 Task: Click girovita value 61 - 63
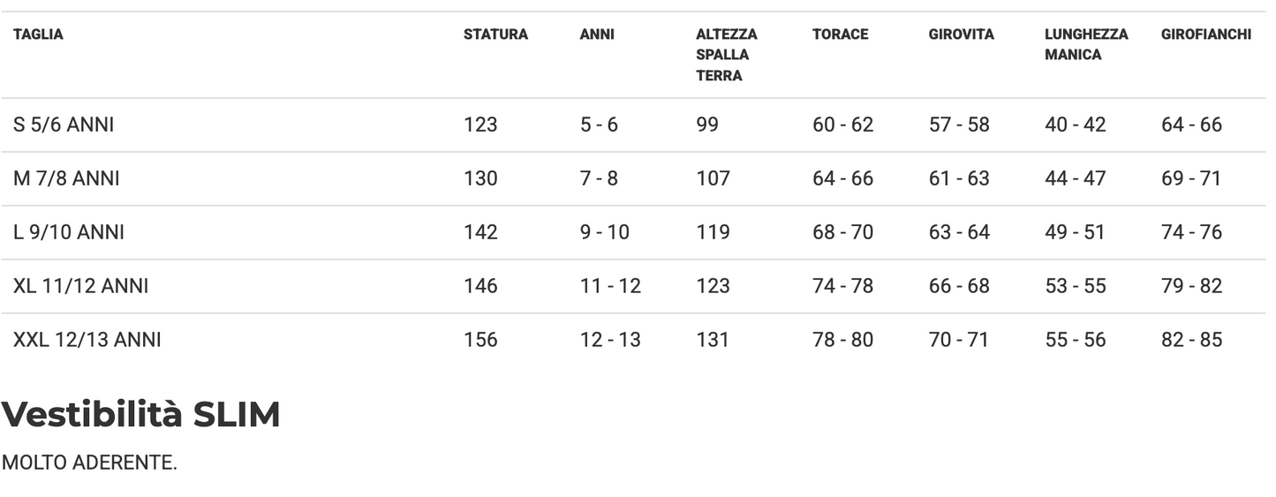pos(959,179)
